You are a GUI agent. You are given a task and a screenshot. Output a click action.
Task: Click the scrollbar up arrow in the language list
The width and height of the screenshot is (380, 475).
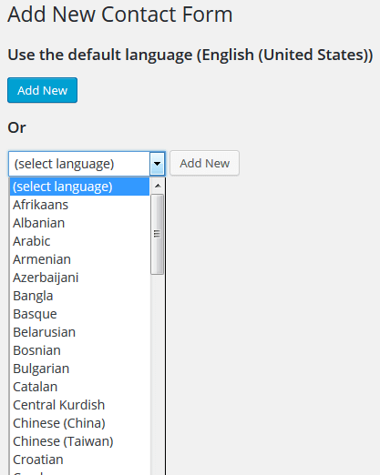[158, 186]
